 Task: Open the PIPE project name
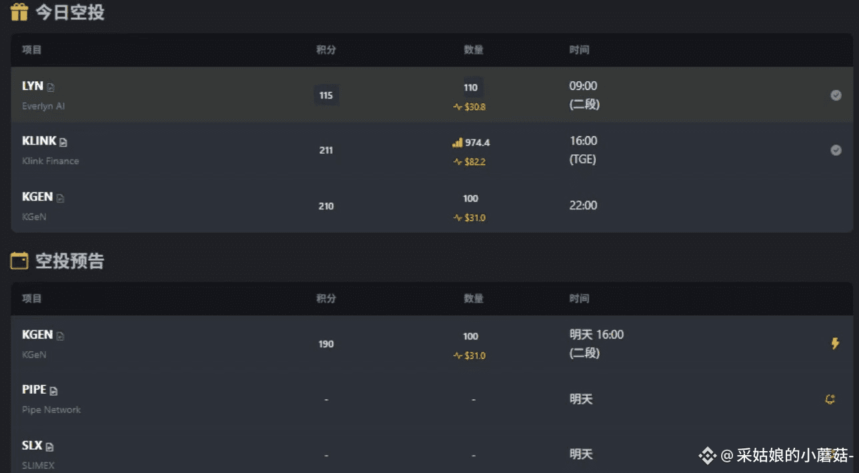coord(34,390)
